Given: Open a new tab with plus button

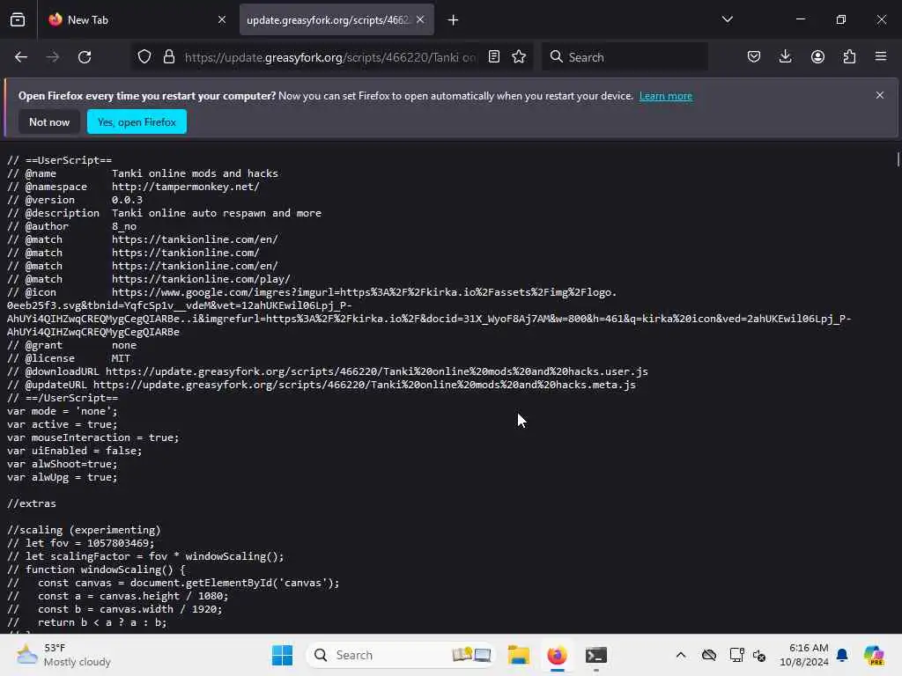Looking at the screenshot, I should tap(454, 20).
